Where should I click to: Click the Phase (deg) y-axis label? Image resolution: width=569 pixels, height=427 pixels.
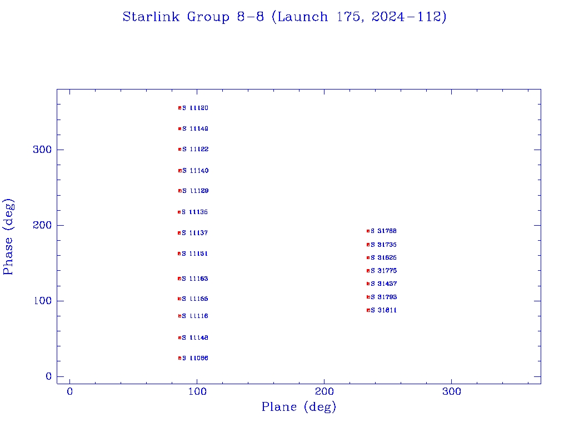(x=8, y=236)
